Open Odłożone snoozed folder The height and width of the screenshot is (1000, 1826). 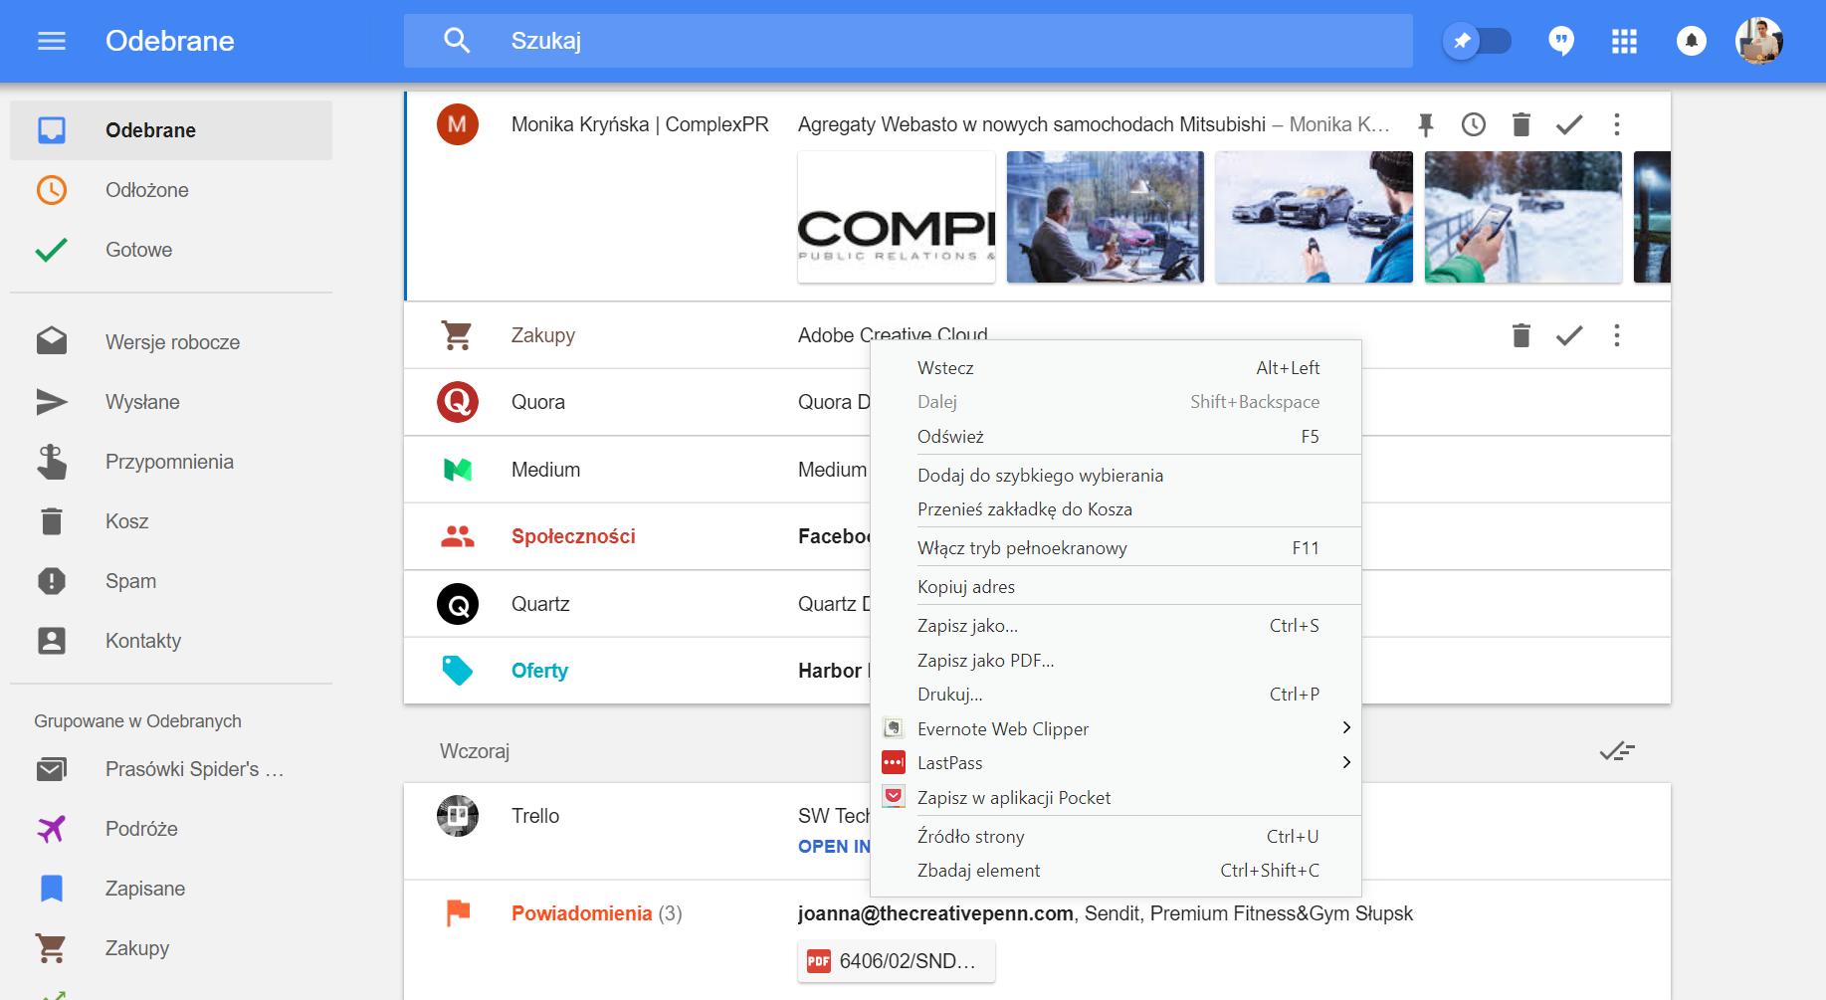[x=171, y=190]
